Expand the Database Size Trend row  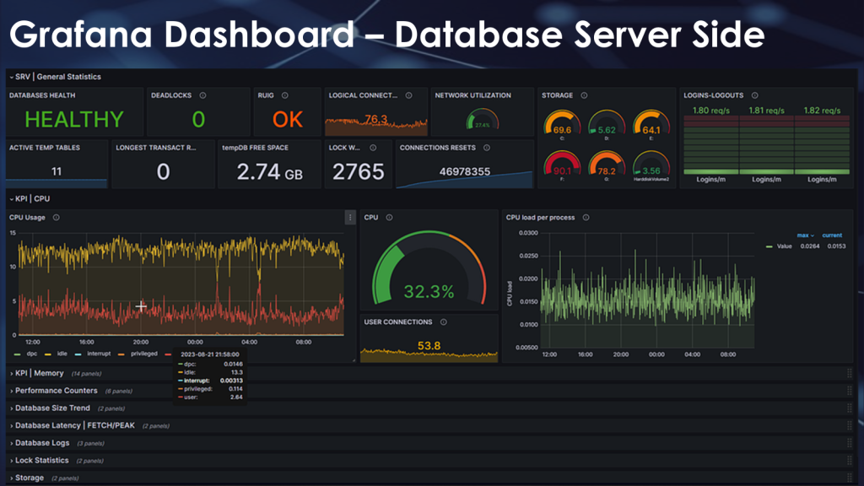(50, 408)
